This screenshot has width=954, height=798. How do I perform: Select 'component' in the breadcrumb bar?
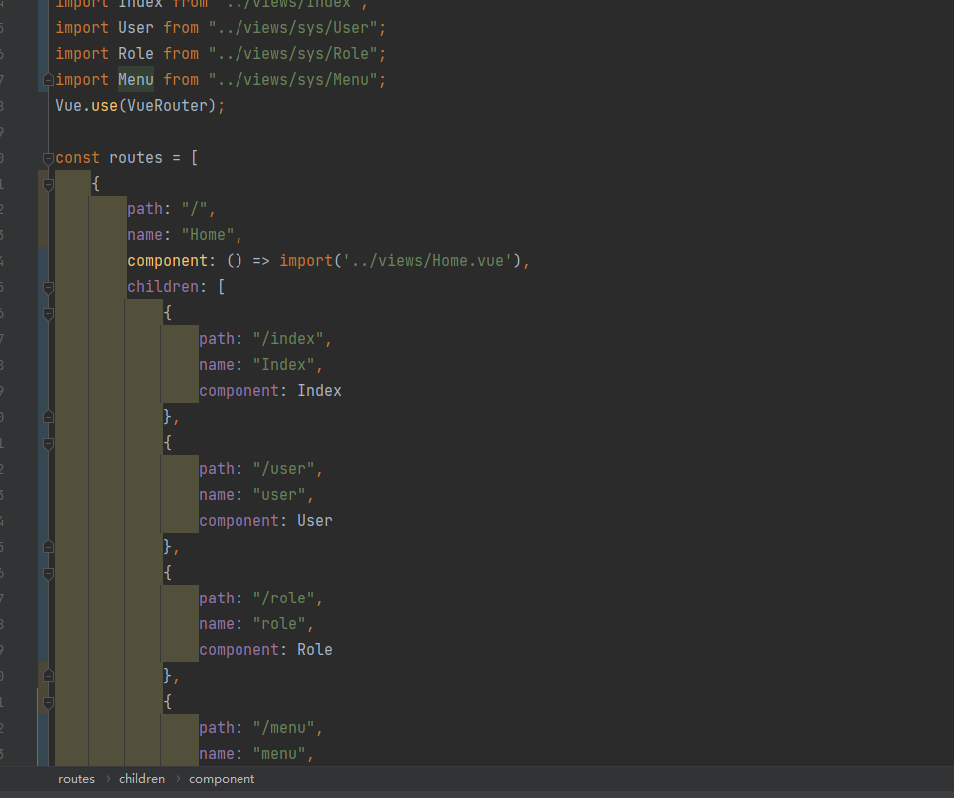tap(222, 779)
